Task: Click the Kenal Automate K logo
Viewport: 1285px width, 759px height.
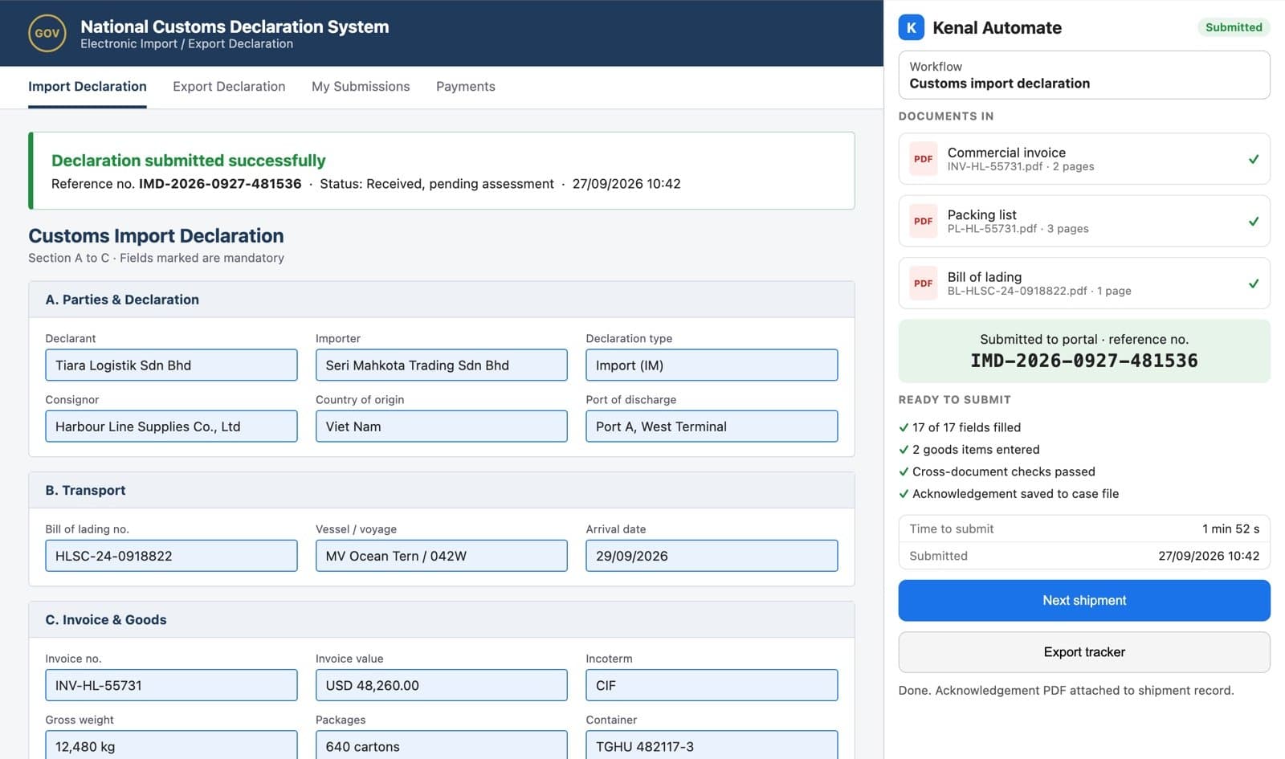Action: click(911, 27)
